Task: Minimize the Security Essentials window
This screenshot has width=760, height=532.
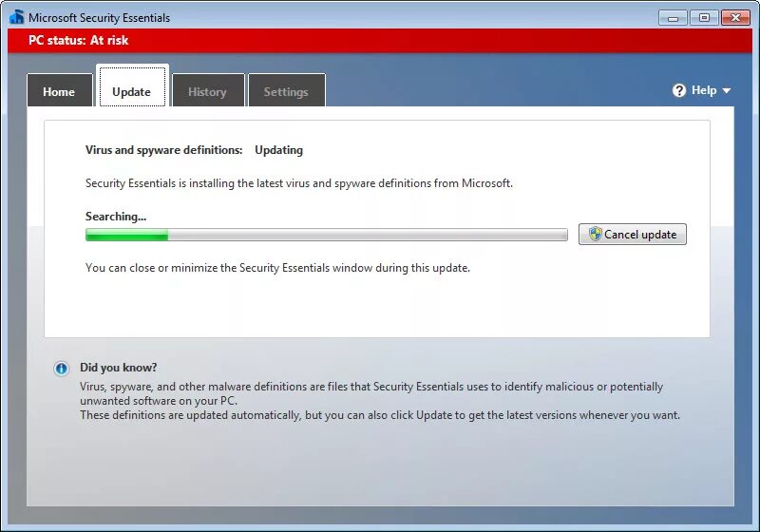Action: pos(673,18)
